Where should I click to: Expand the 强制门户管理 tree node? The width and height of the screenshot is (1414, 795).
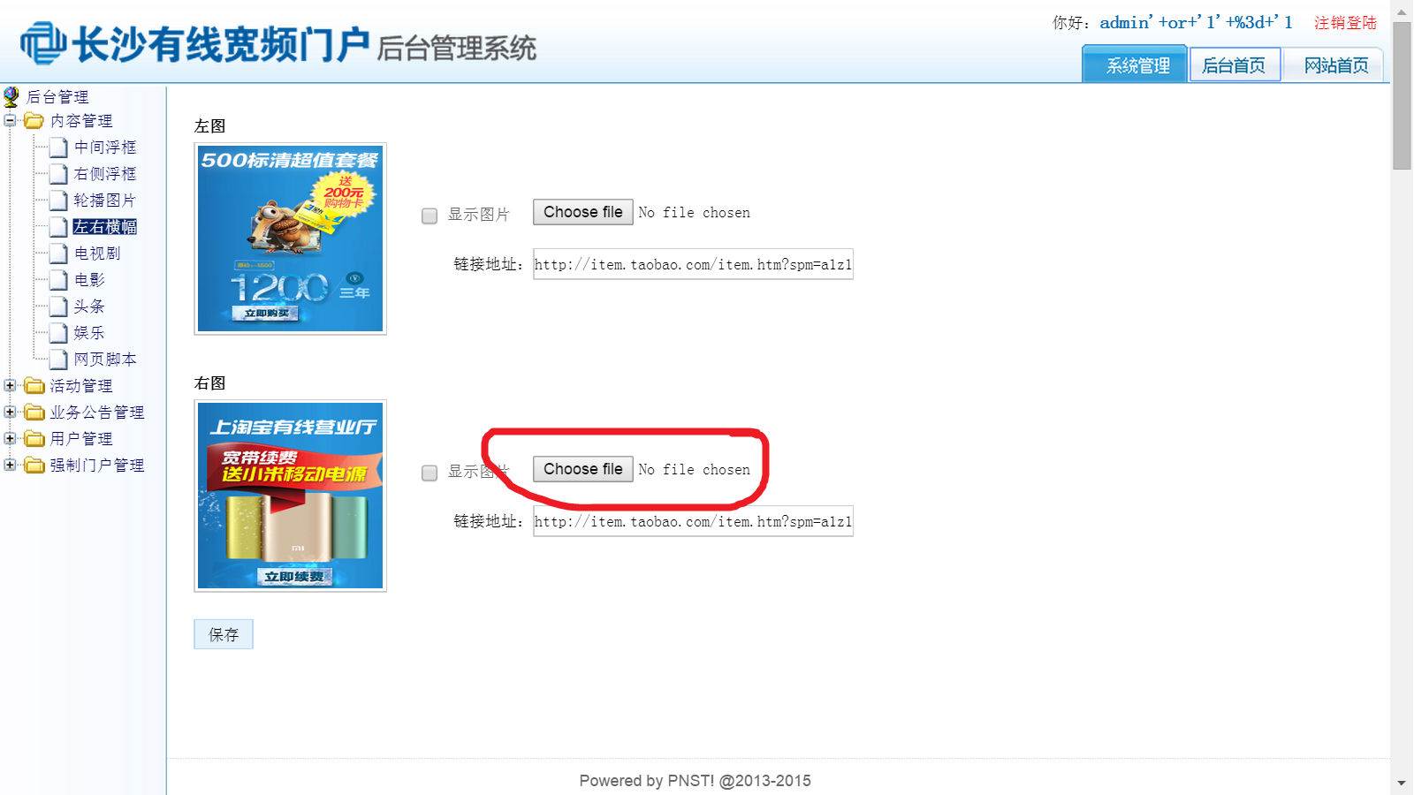point(10,465)
